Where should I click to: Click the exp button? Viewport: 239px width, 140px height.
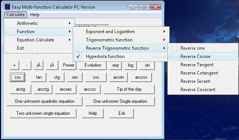(x=115, y=65)
